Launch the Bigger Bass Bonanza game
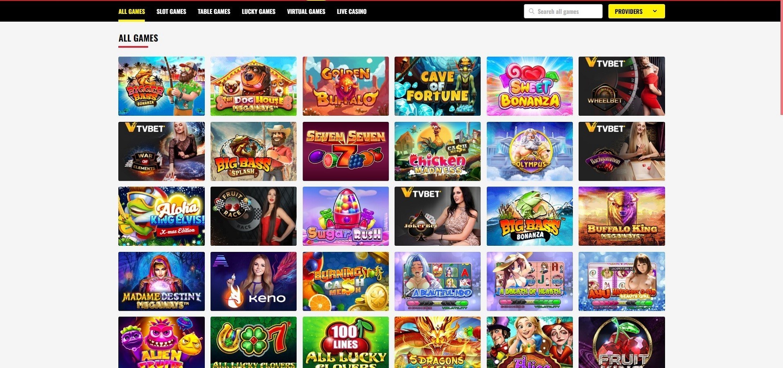Image resolution: width=783 pixels, height=368 pixels. (x=161, y=86)
